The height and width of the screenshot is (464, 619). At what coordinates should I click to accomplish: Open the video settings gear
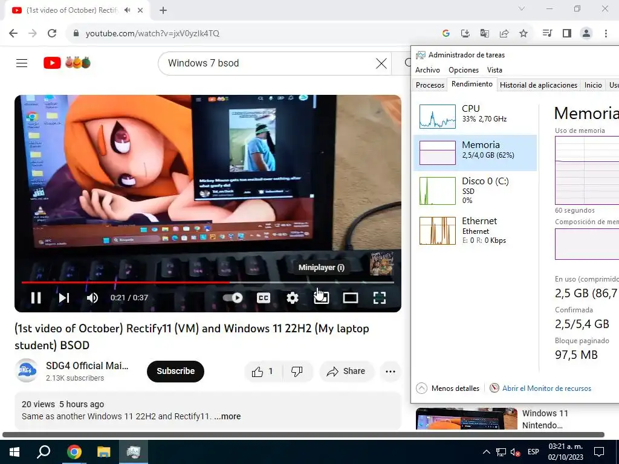click(292, 297)
